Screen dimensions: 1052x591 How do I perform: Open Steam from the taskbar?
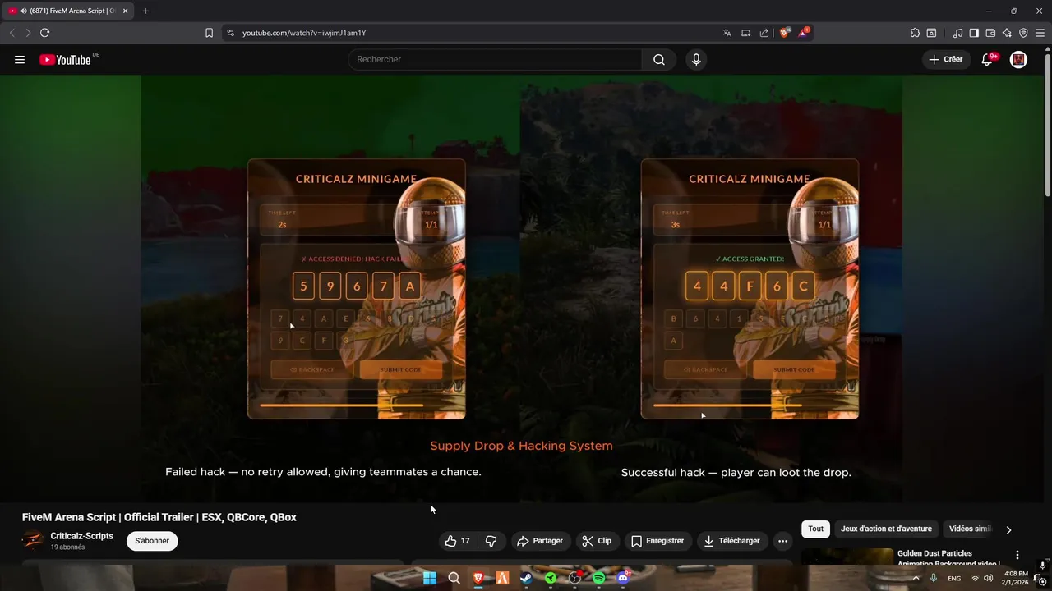(526, 578)
